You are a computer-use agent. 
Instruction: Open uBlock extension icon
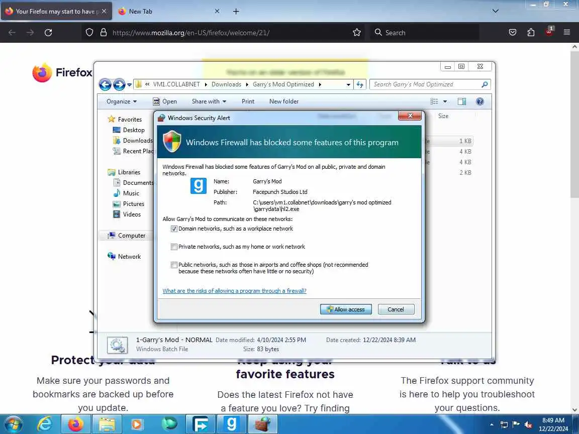[549, 32]
